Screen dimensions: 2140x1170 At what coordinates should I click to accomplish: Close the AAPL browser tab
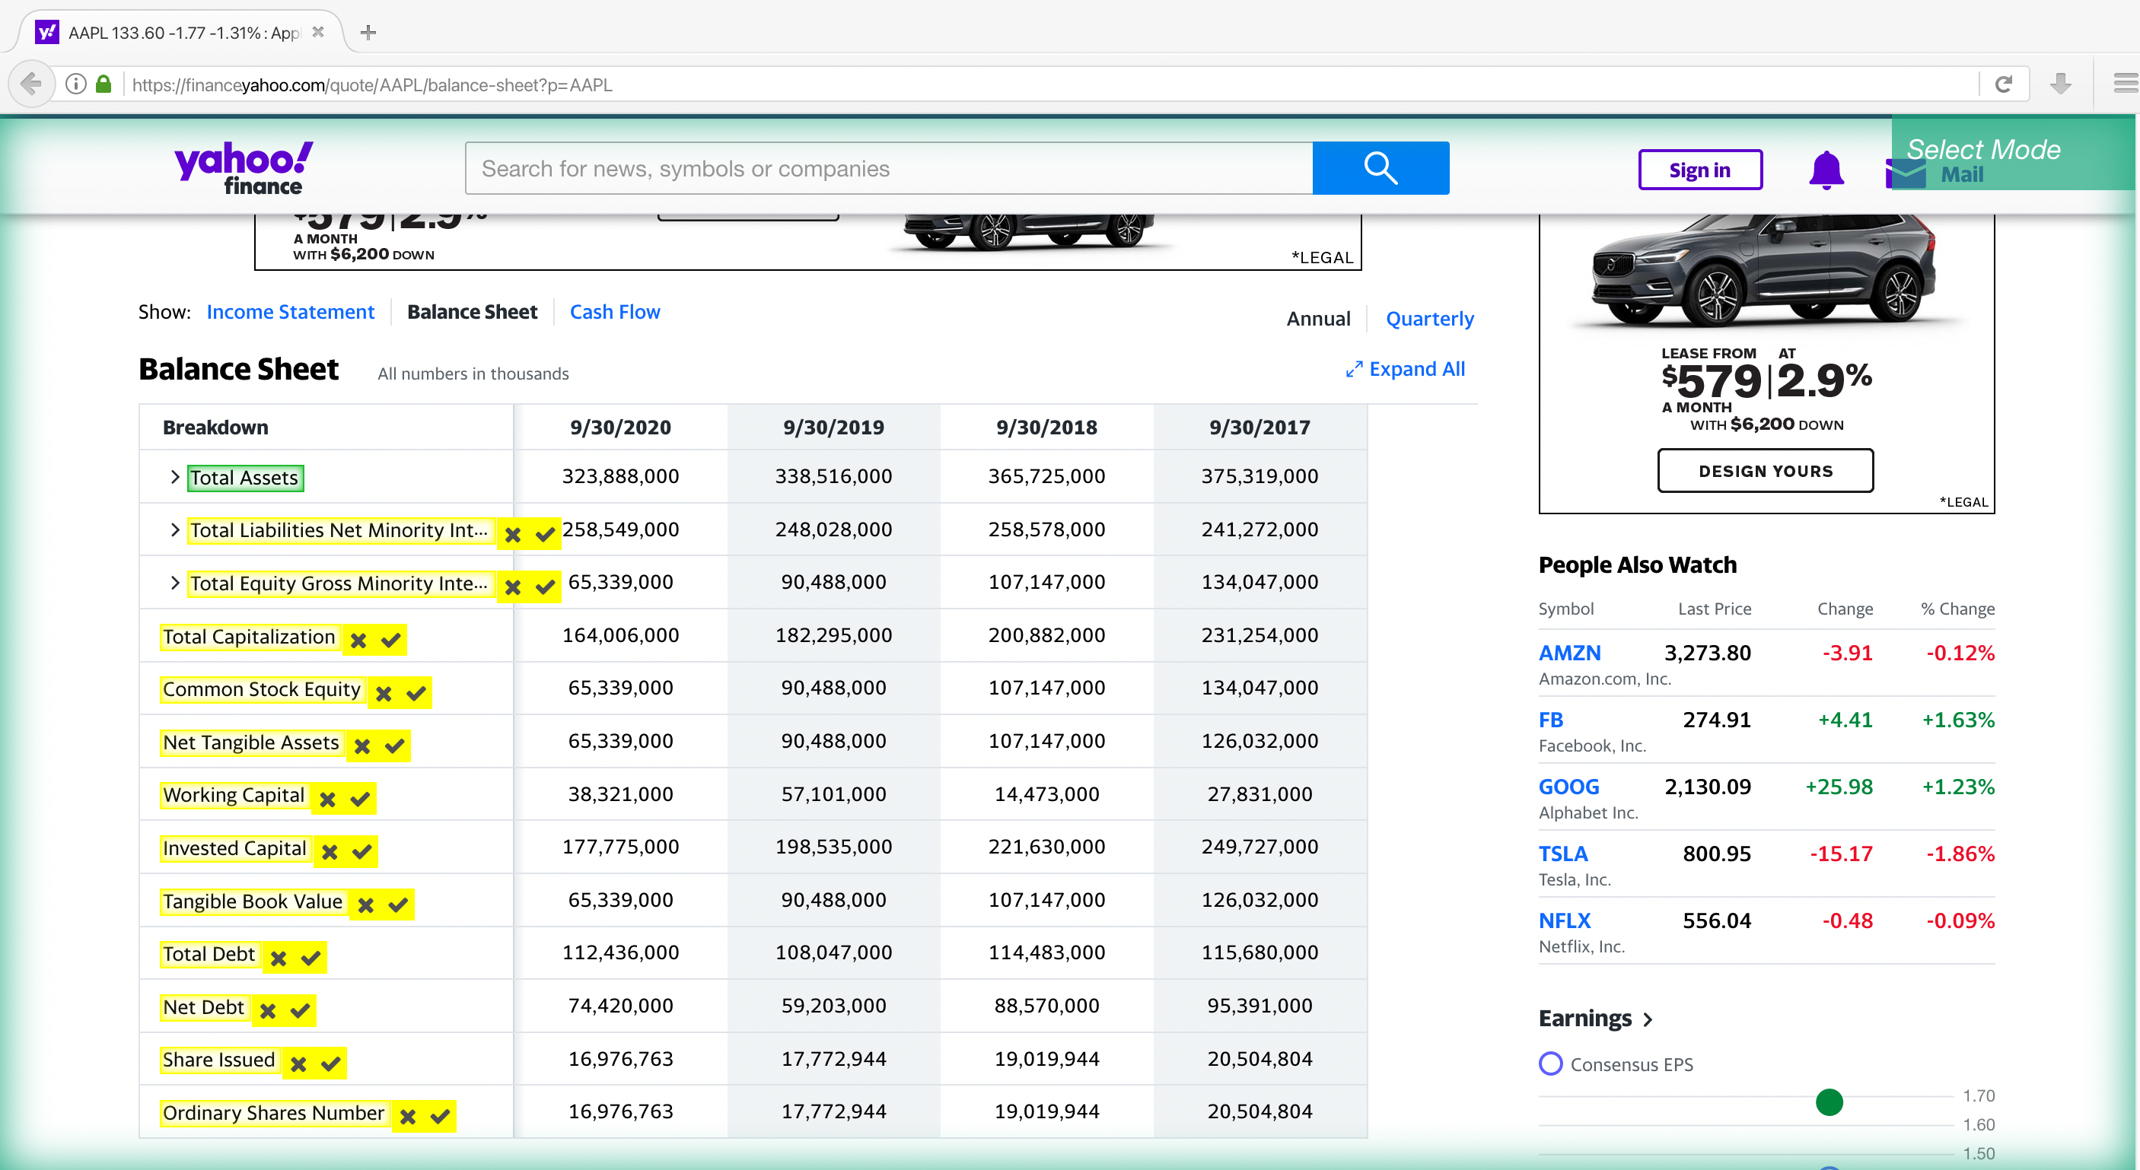tap(317, 33)
